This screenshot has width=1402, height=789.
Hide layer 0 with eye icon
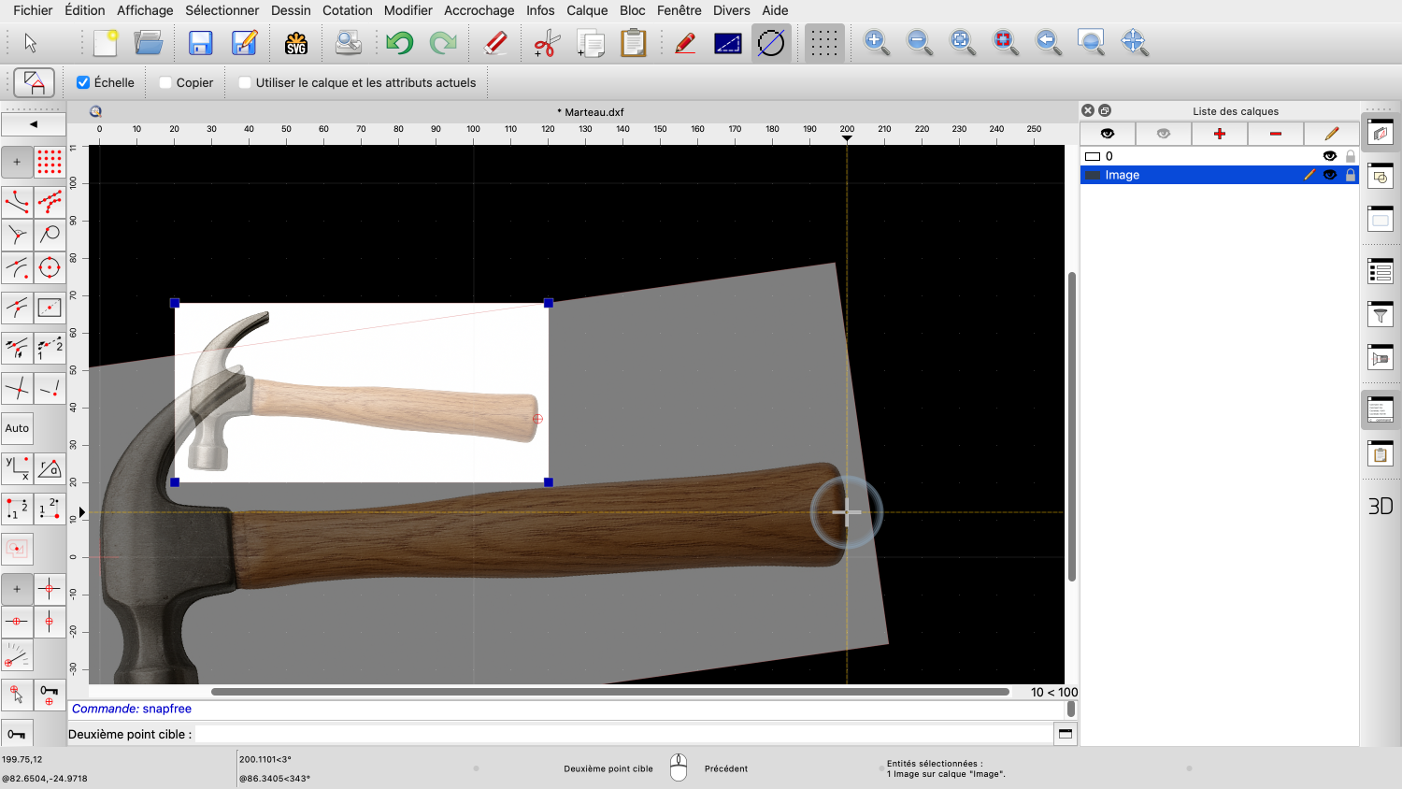coord(1329,156)
